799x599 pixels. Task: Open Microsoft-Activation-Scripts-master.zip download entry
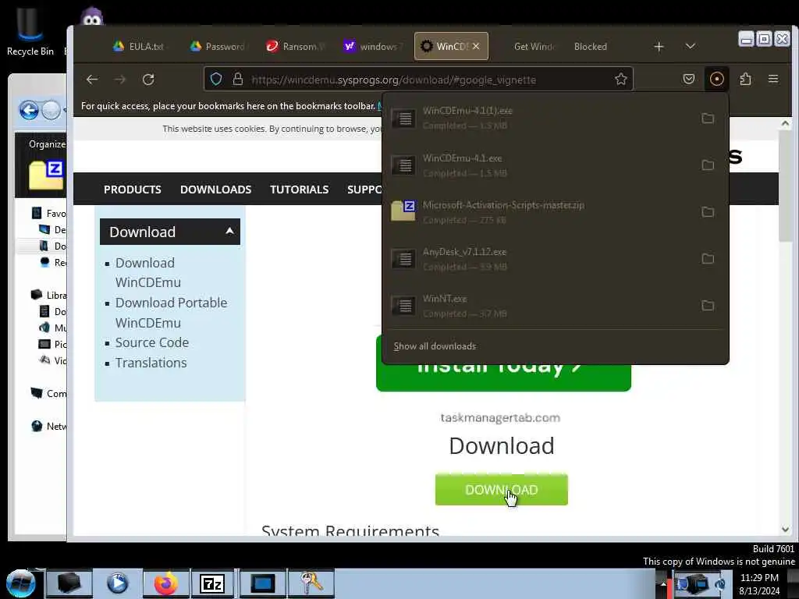pos(539,212)
